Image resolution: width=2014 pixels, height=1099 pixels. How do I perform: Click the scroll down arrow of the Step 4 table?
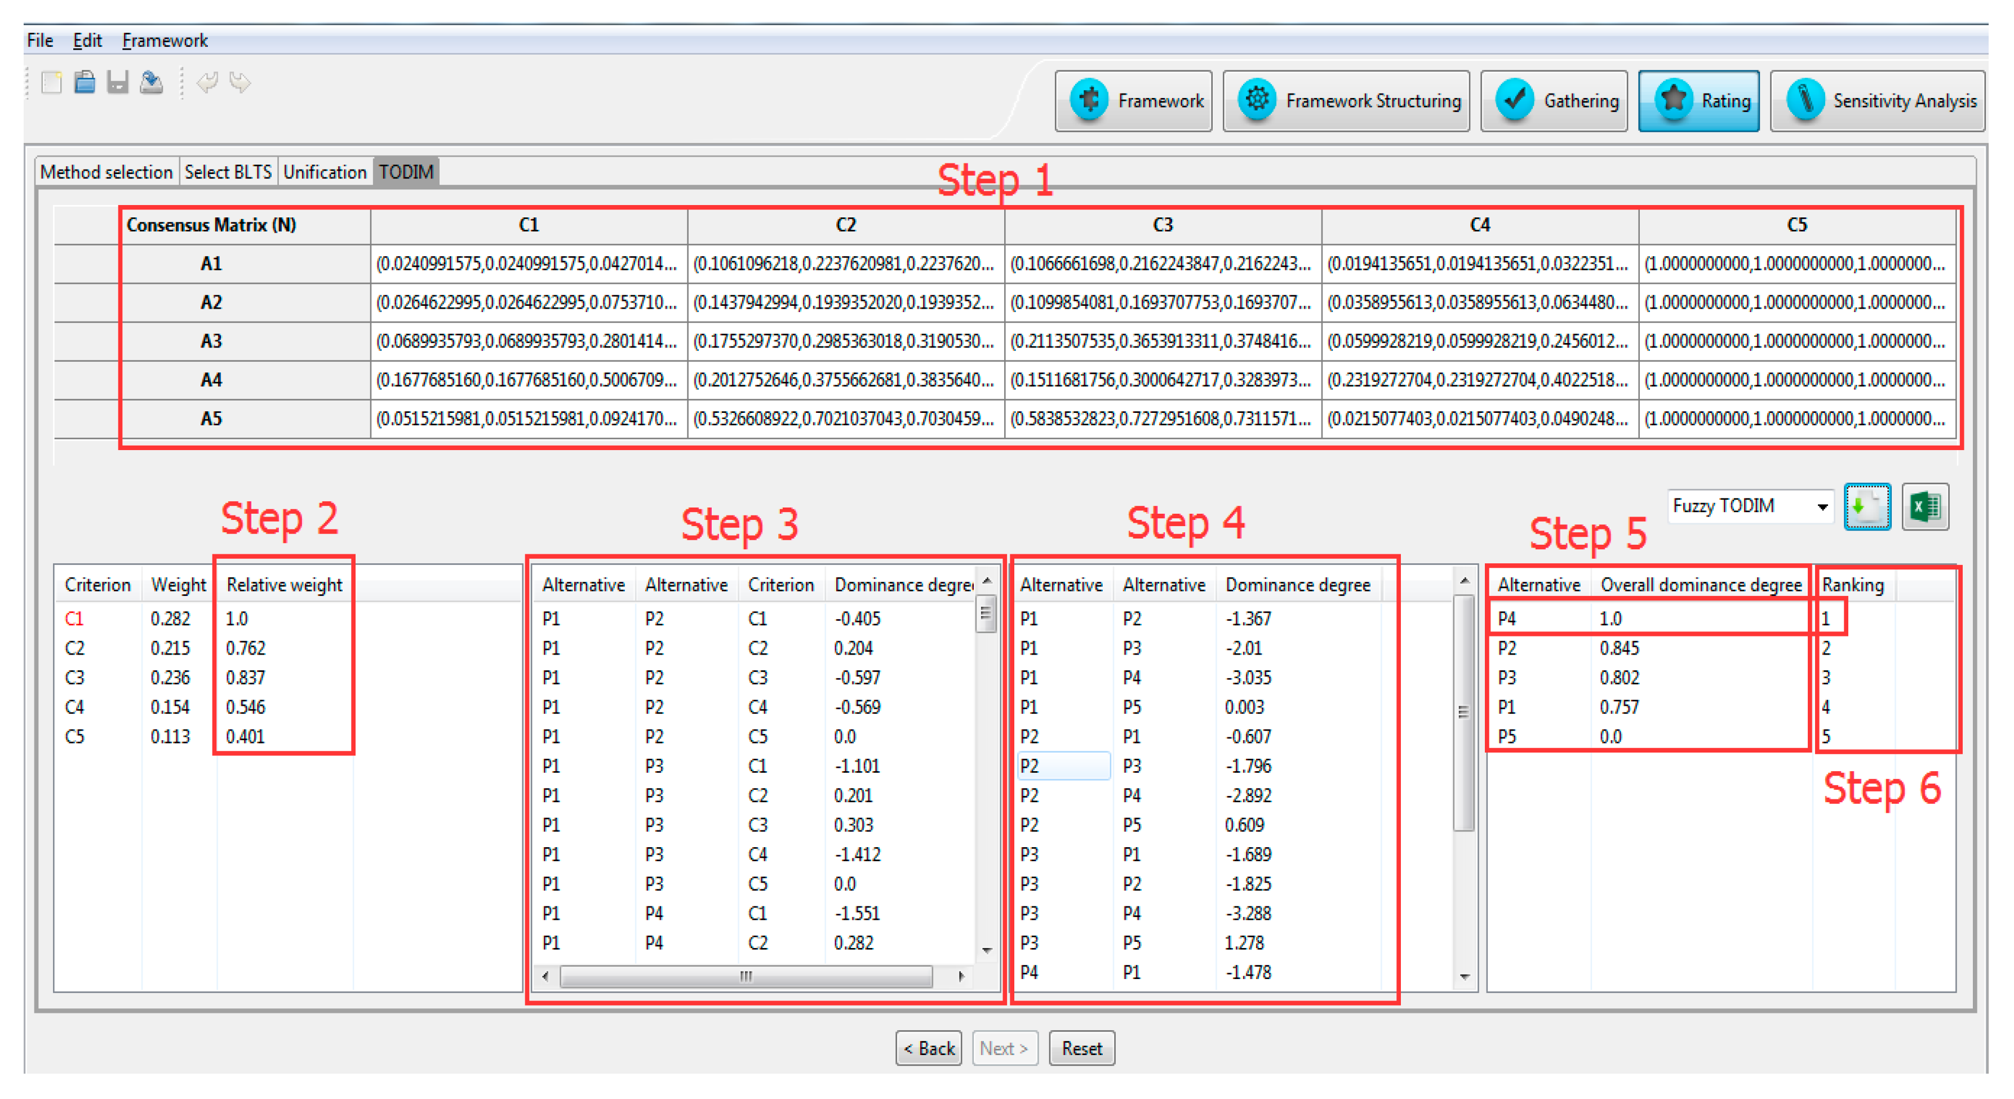coord(1465,976)
